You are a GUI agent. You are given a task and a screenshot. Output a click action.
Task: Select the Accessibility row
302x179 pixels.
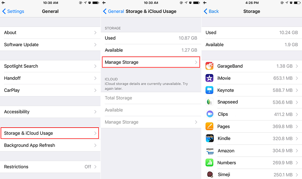(x=50, y=112)
